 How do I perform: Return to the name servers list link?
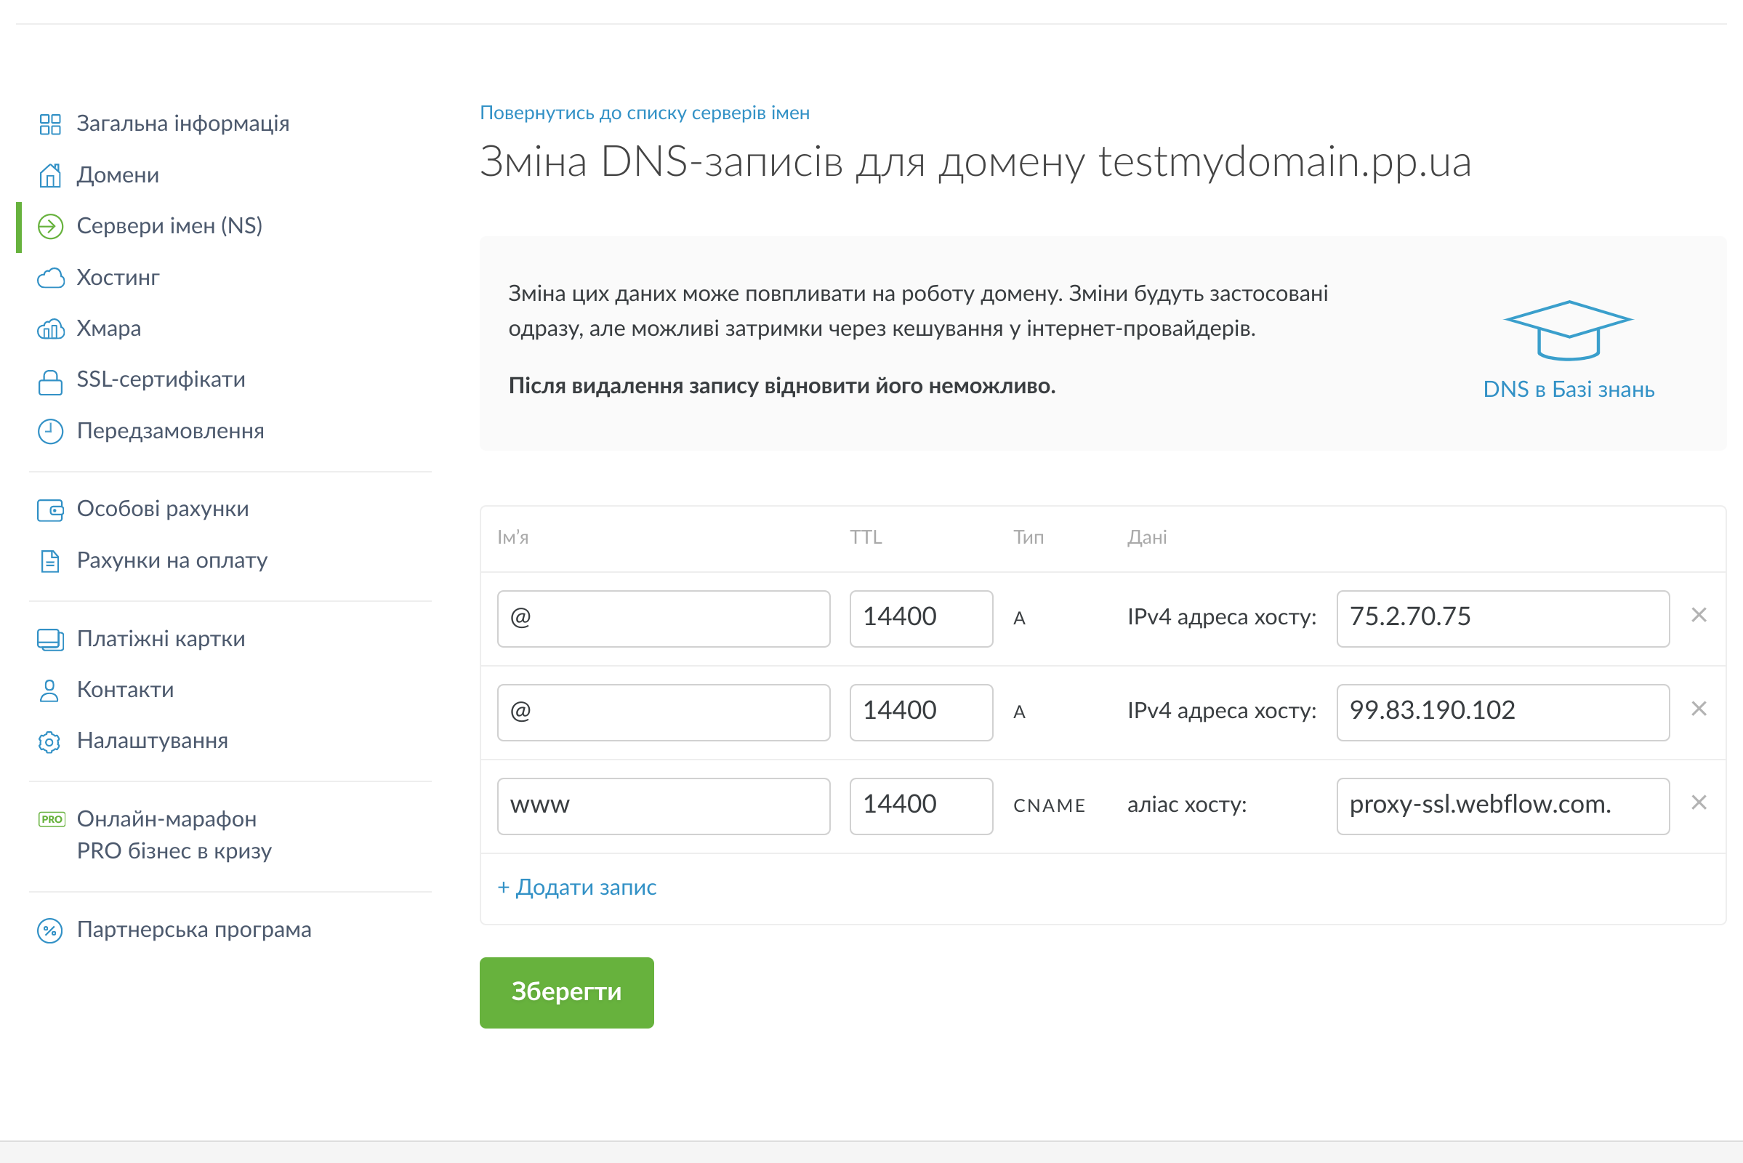[x=644, y=113]
